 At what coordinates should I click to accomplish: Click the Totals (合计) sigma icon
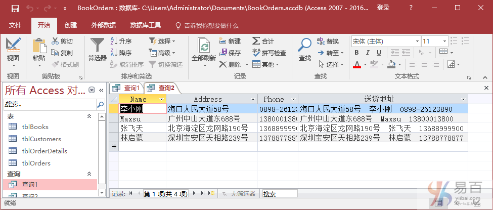[x=257, y=41]
